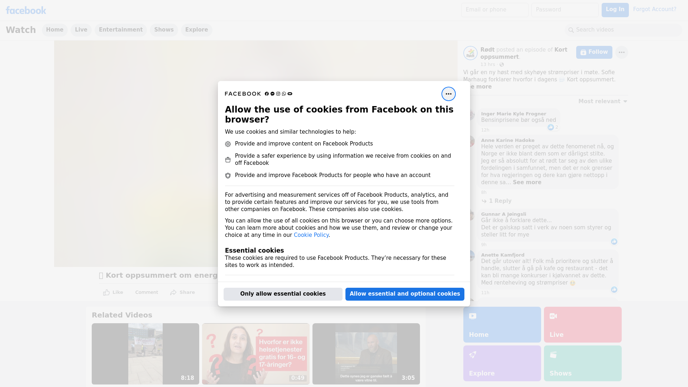The image size is (688, 387).
Task: Open the 3:05 related video thumbnail
Action: (366, 354)
